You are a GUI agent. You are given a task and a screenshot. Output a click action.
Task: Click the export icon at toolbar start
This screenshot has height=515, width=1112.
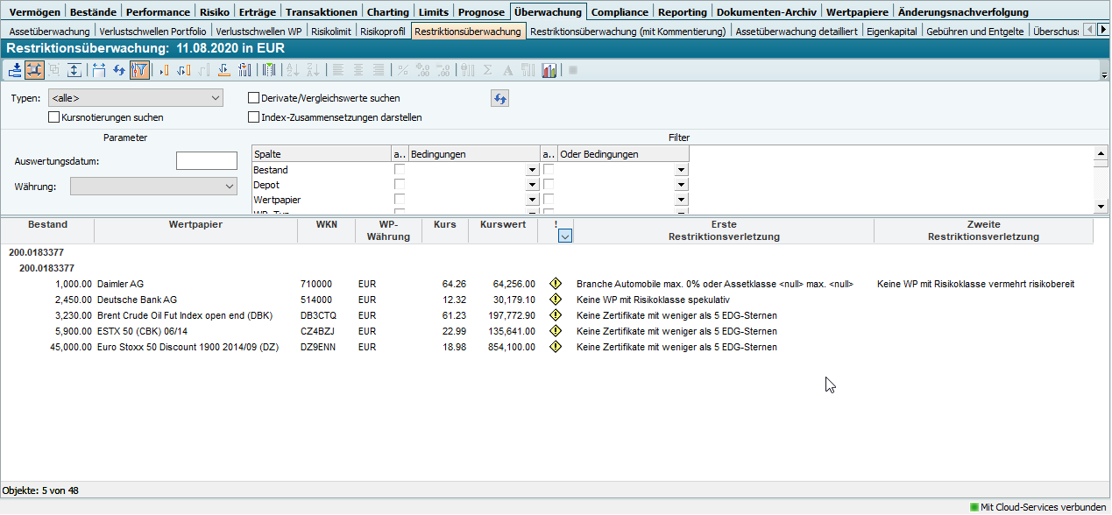coord(15,70)
